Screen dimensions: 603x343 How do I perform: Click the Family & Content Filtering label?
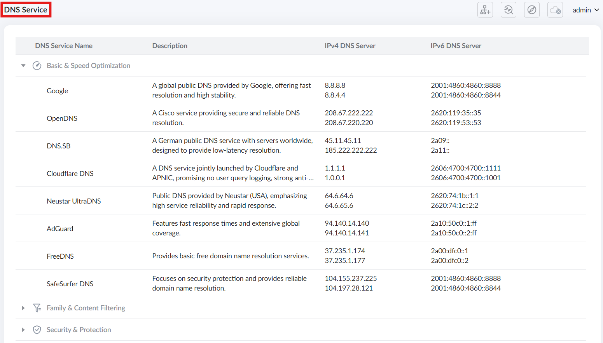86,308
